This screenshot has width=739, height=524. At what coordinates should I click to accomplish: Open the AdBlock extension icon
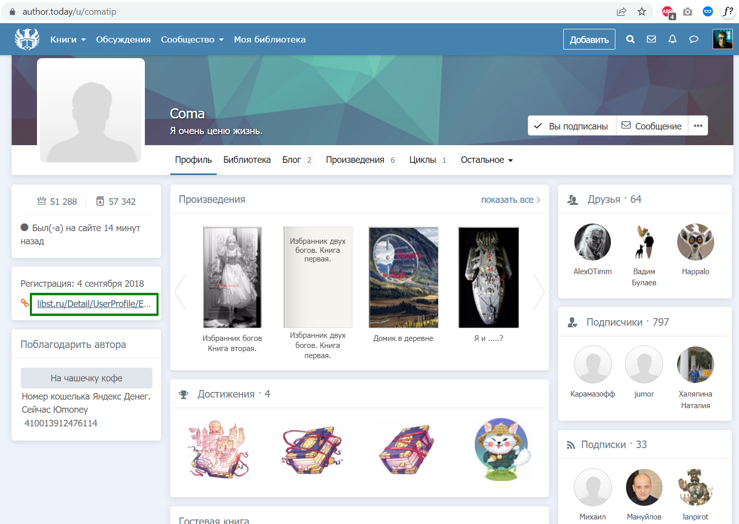coord(668,12)
